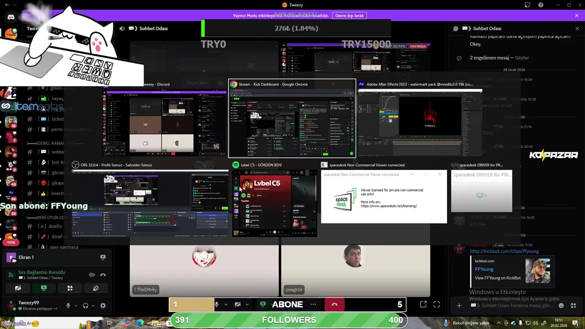This screenshot has width=585, height=329.
Task: Click red hang-up button in call controls
Action: click(335, 304)
